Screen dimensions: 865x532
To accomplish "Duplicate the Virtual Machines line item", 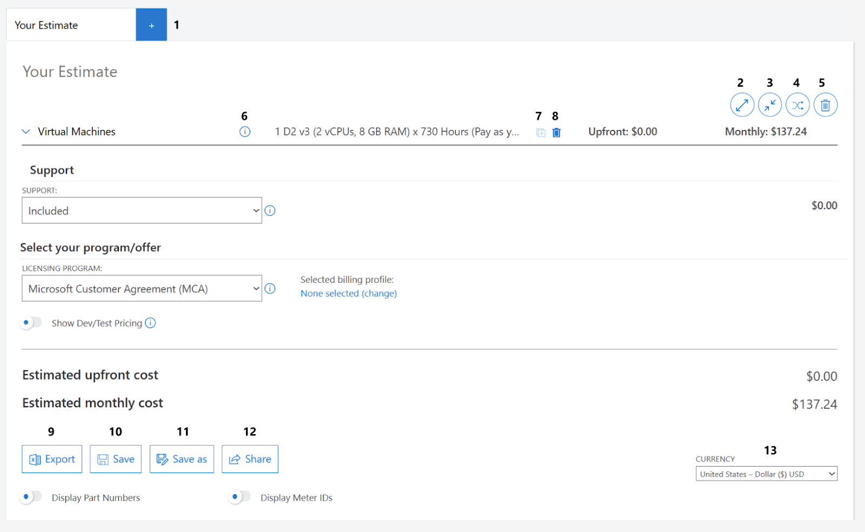I will 541,132.
